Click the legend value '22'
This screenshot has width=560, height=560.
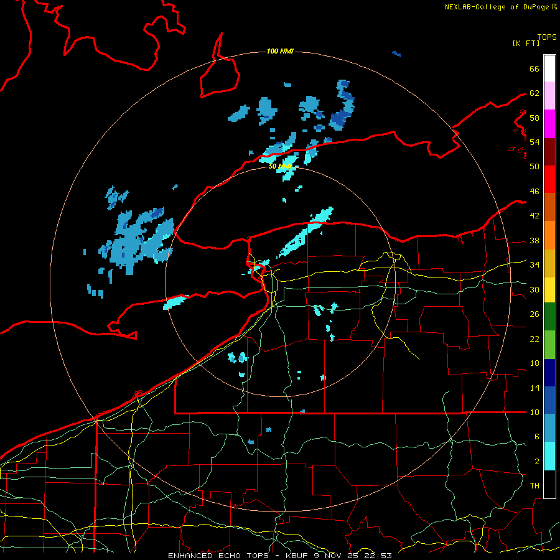pyautogui.click(x=534, y=338)
